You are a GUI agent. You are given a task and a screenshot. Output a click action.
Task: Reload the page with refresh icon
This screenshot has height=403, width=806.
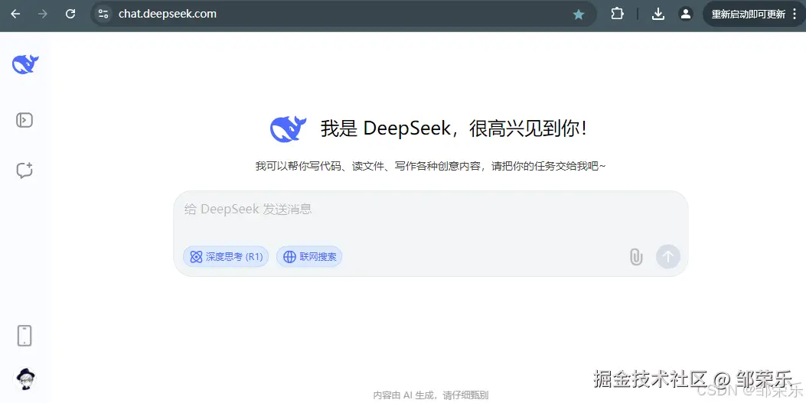[70, 14]
